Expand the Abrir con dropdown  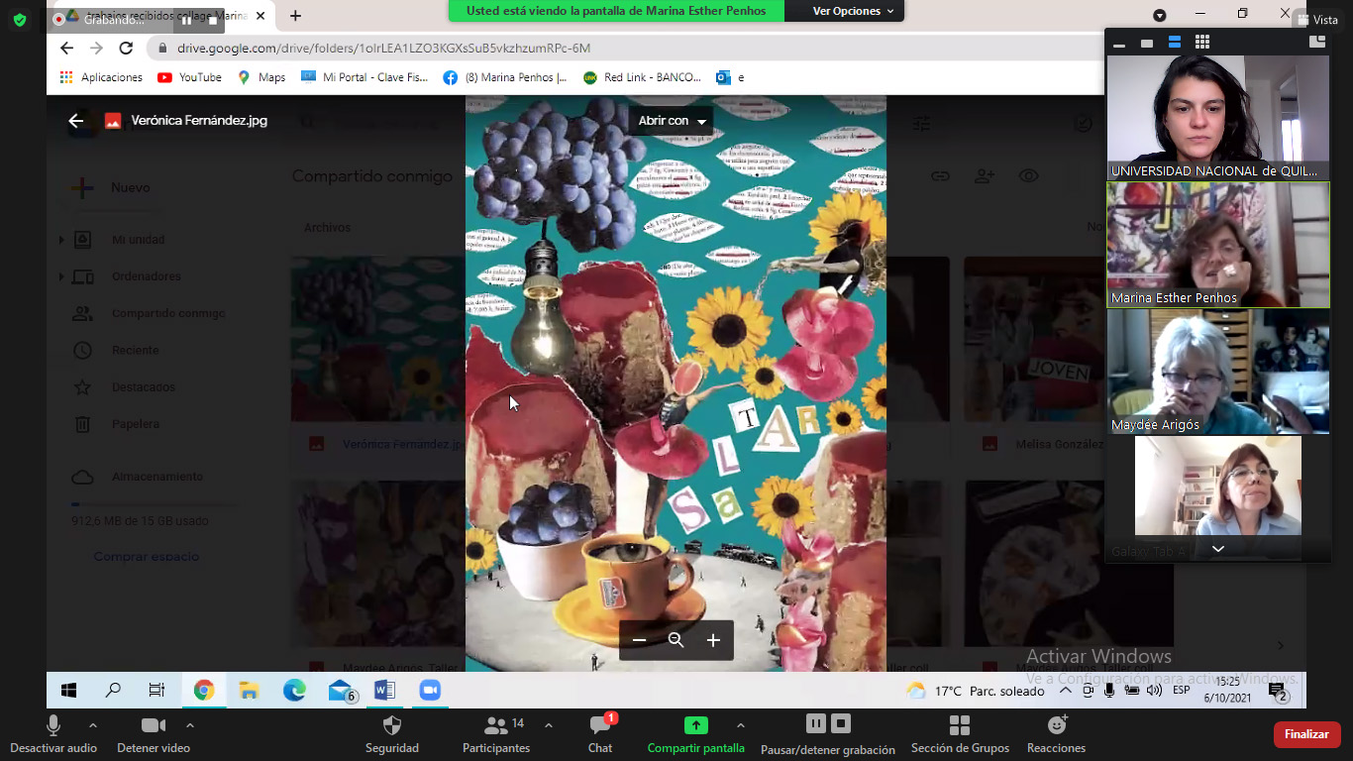coord(672,121)
